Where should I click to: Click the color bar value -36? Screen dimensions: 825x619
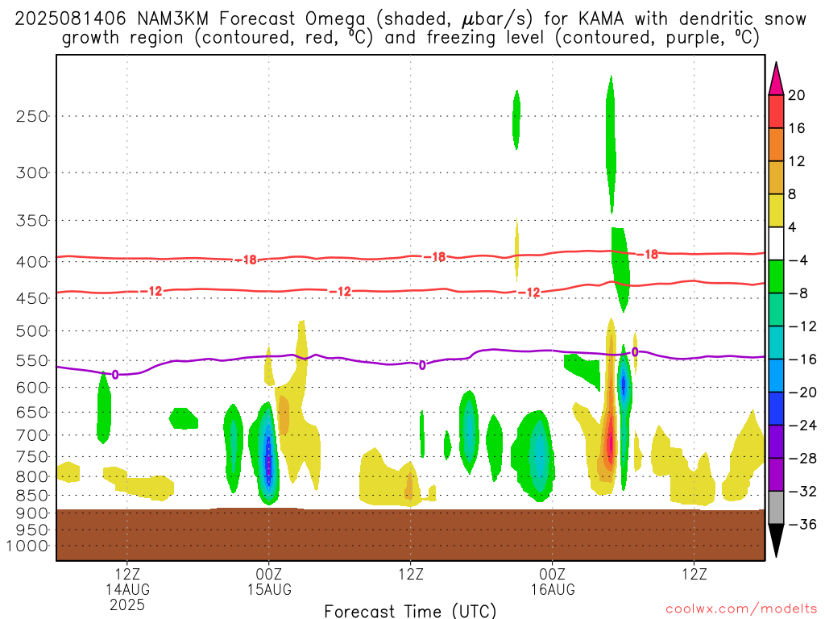point(802,524)
